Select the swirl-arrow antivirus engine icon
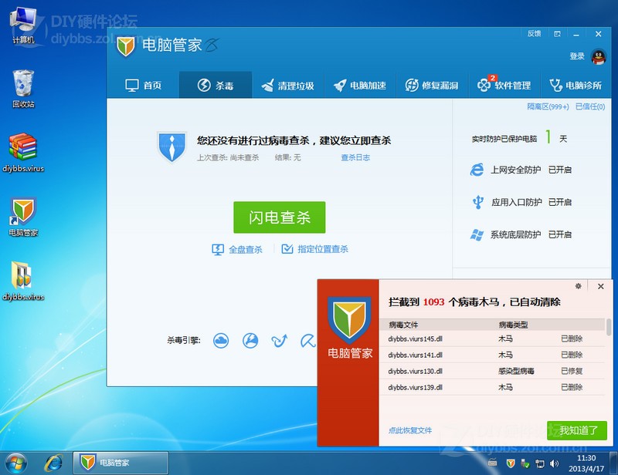The image size is (618, 475). click(x=279, y=341)
